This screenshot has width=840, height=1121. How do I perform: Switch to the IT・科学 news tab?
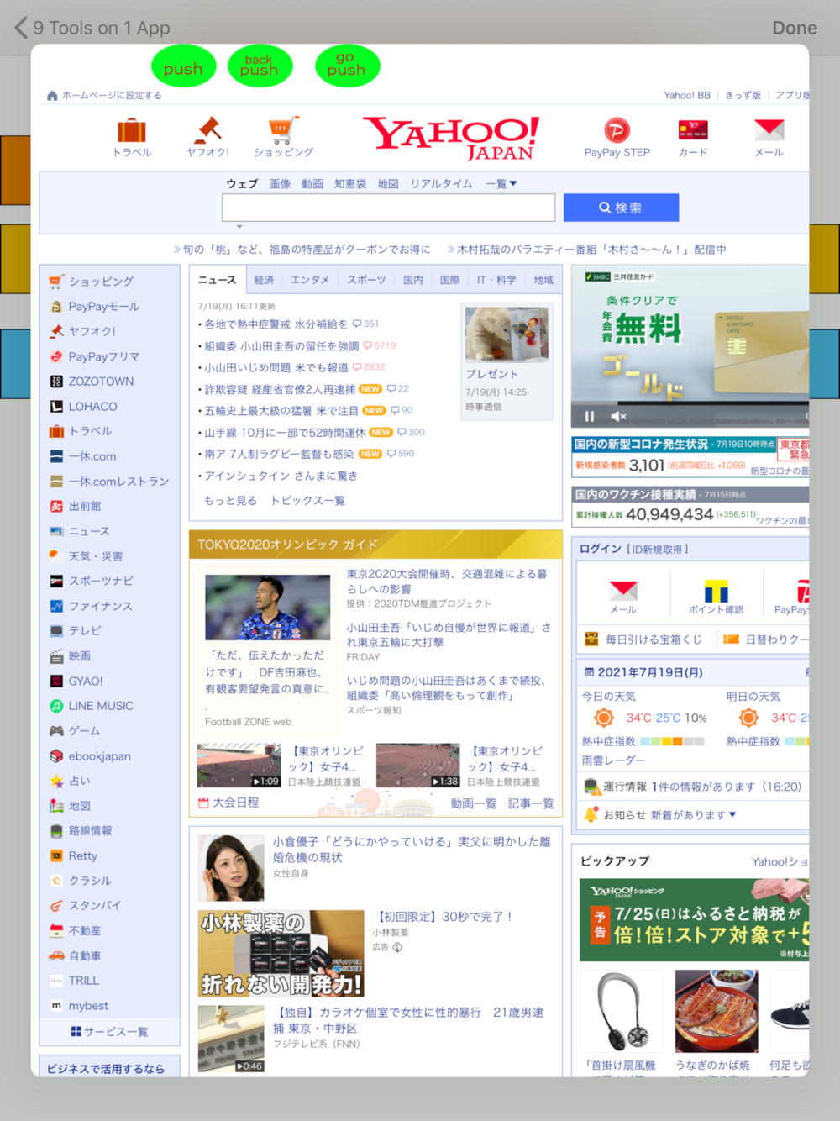click(x=496, y=280)
